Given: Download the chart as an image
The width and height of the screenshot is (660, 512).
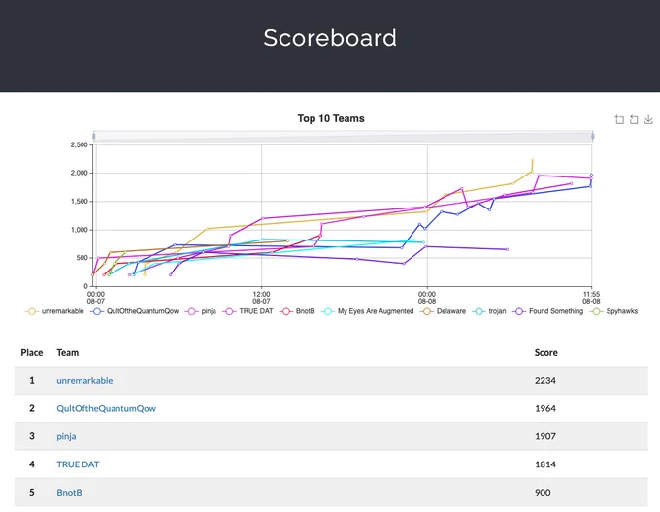Looking at the screenshot, I should coord(648,120).
